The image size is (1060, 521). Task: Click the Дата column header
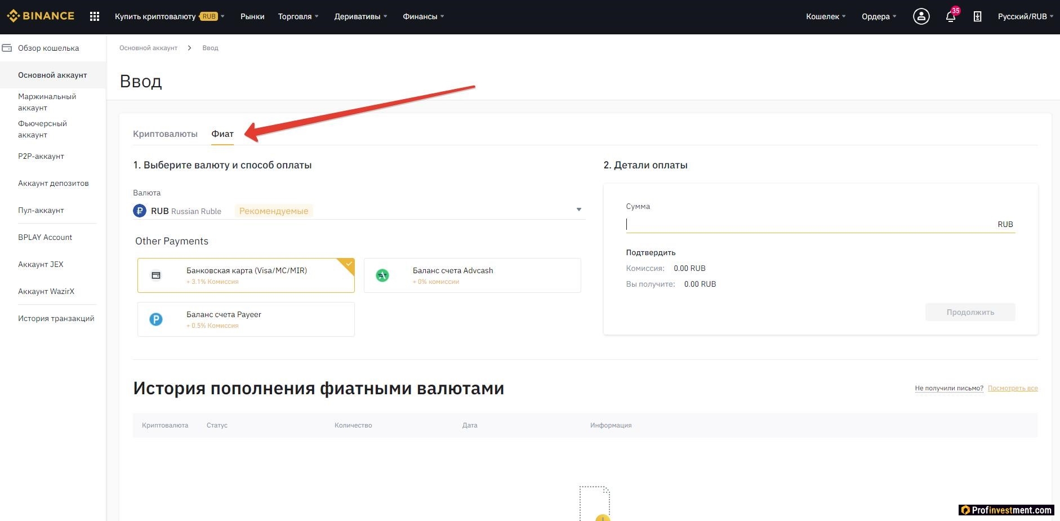pos(470,425)
